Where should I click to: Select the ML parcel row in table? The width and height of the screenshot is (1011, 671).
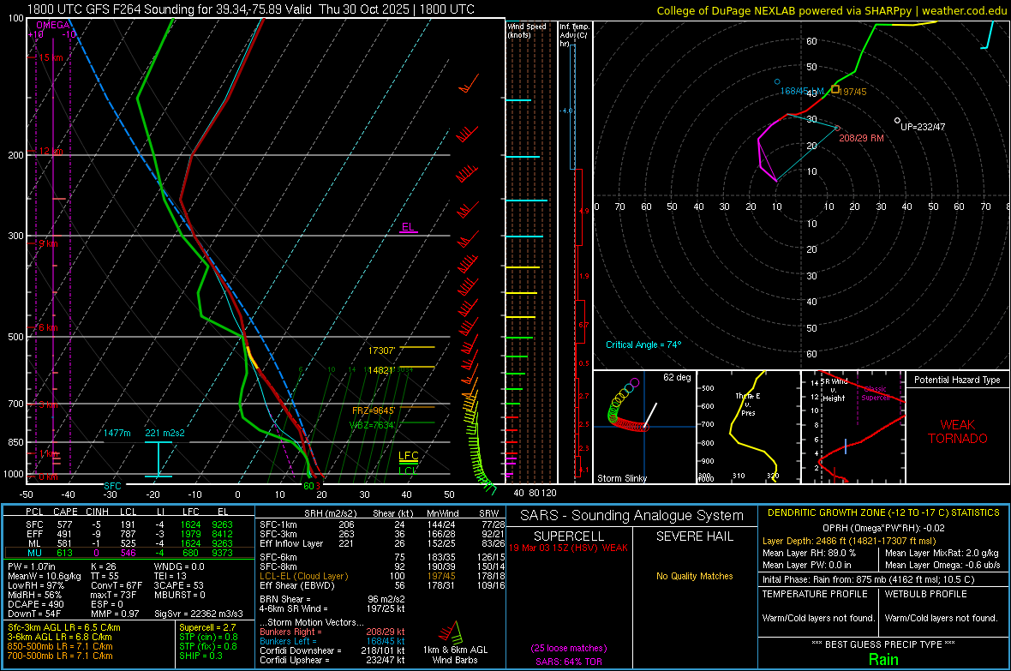click(x=129, y=544)
